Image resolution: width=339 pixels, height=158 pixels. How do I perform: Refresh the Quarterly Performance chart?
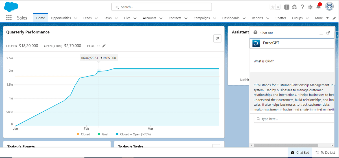click(x=217, y=39)
